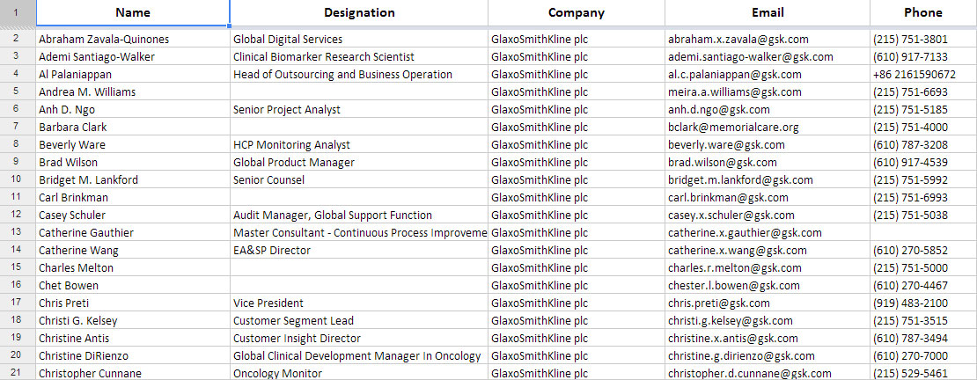Screen dimensions: 977x380
Task: Select row number 10 header
Action: tap(17, 179)
